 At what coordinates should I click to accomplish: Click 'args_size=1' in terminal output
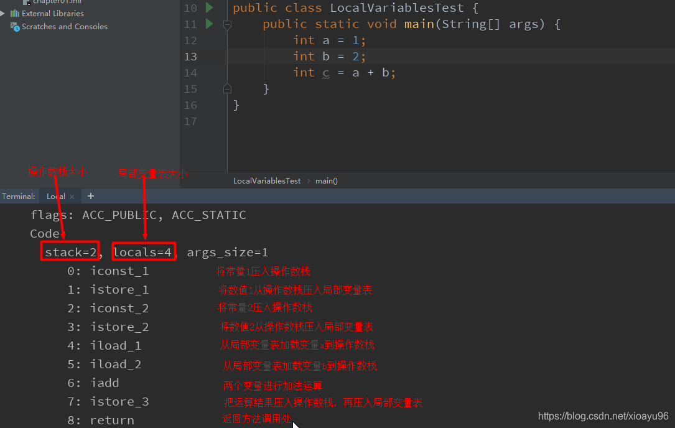click(227, 253)
